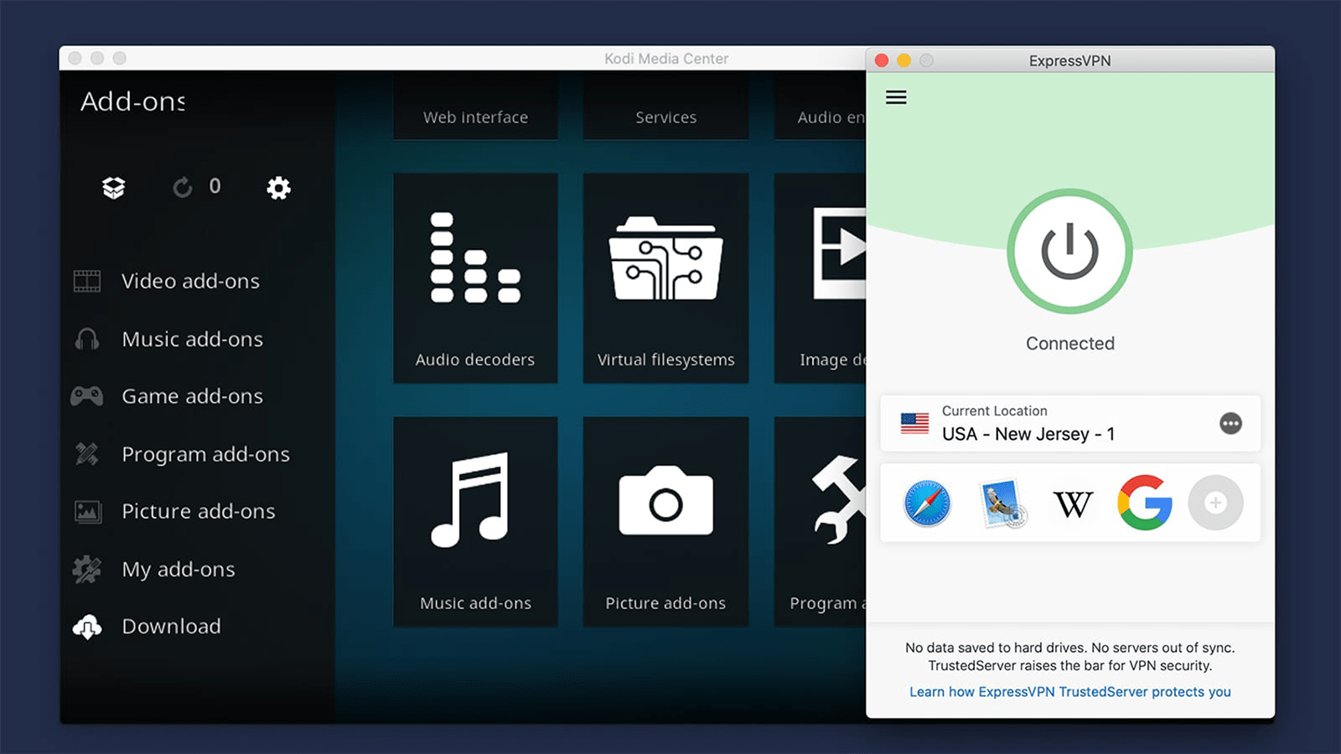The height and width of the screenshot is (754, 1341).
Task: Toggle the ExpressVPN power button to disconnect
Action: click(1069, 251)
